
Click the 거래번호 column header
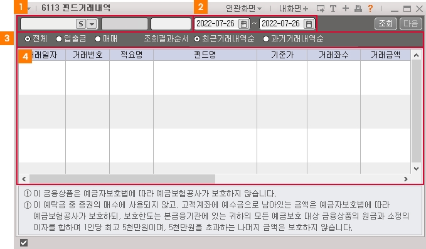87,55
